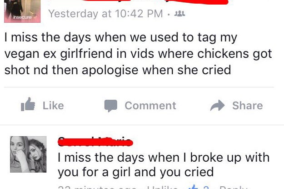Click the comment's like count number
The width and height of the screenshot is (284, 189).
[x=206, y=187]
